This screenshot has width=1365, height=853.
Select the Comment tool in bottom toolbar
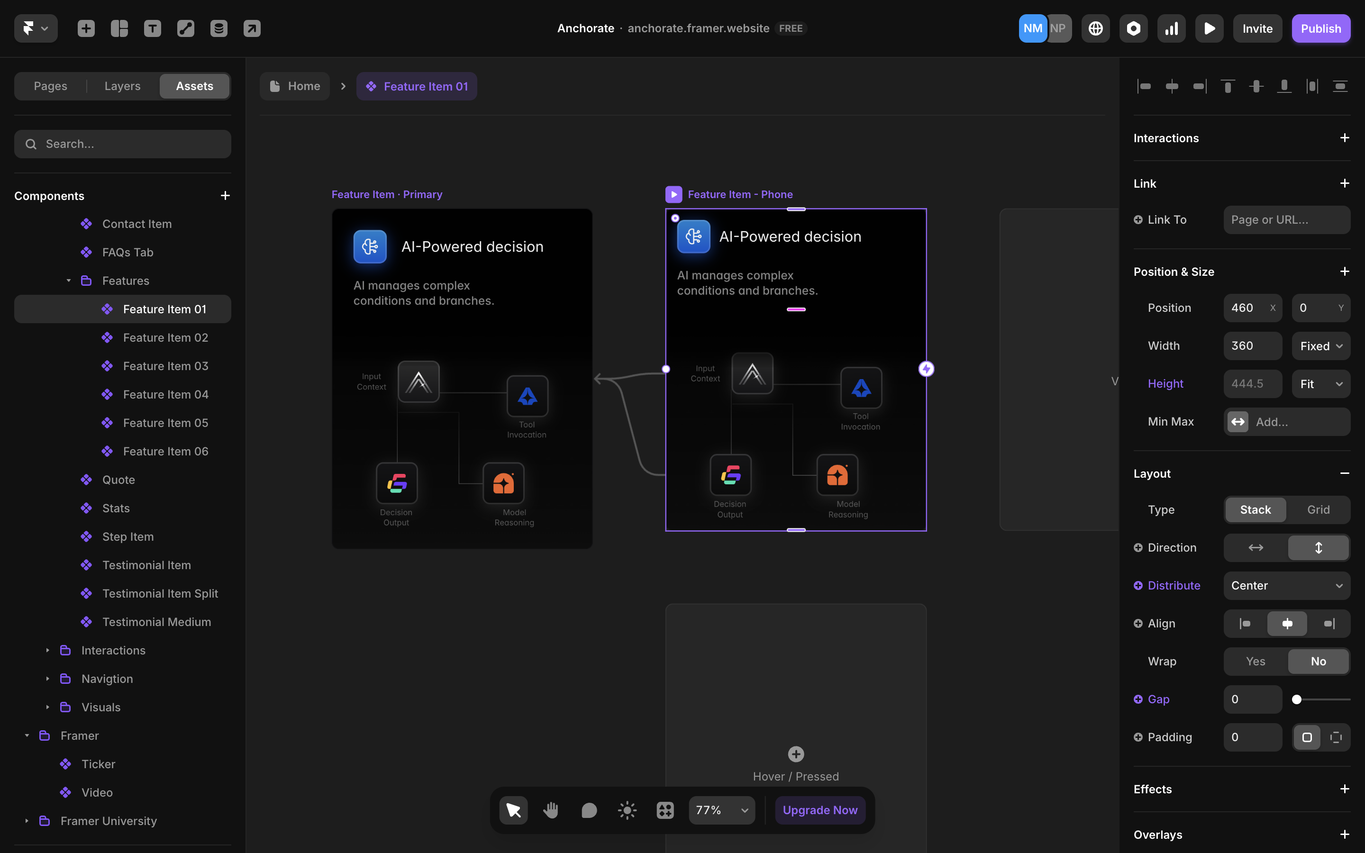coord(589,809)
